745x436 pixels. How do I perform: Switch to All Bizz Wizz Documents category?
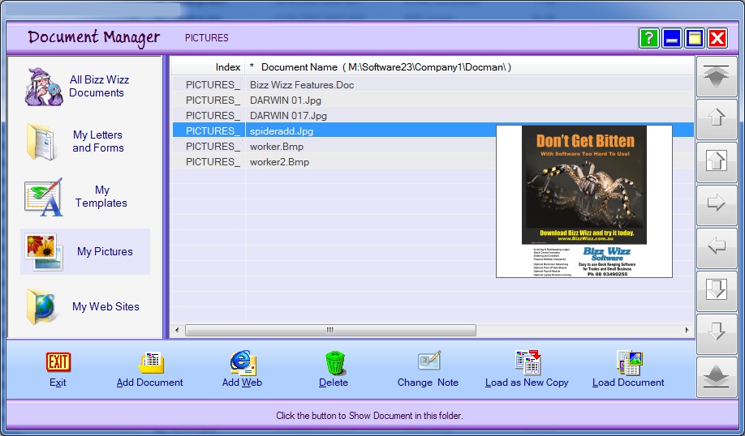pyautogui.click(x=99, y=87)
